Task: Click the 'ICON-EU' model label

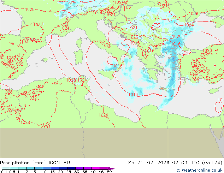Action: click(x=59, y=162)
